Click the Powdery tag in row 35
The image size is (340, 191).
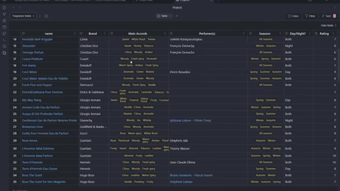tap(139, 181)
